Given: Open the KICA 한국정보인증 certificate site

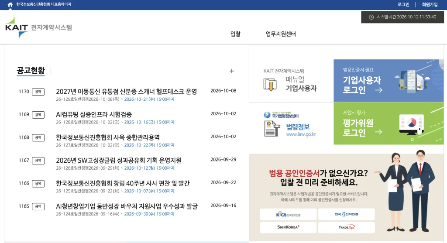Looking at the screenshot, I should (288, 214).
